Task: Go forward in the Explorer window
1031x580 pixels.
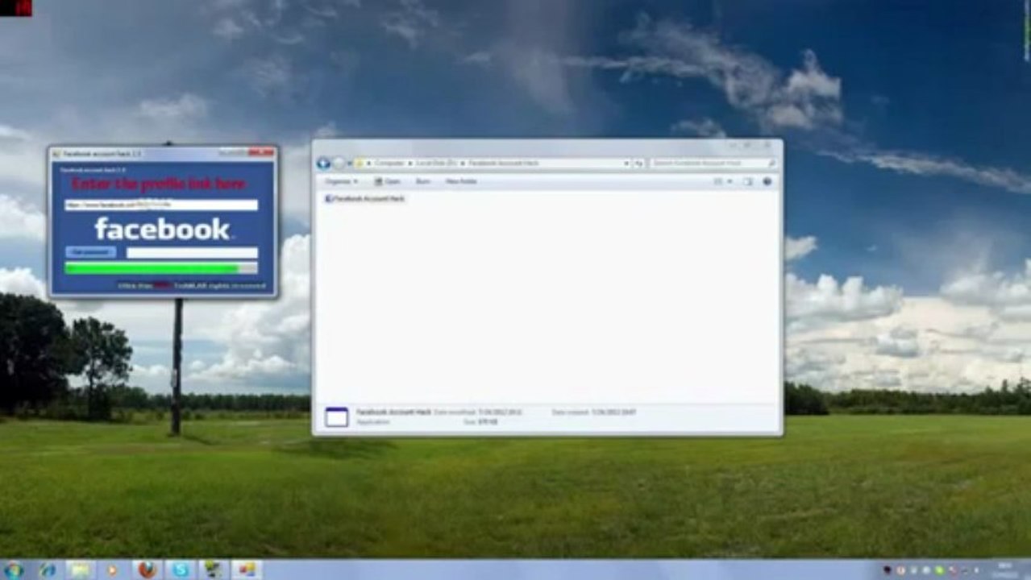Action: [x=339, y=163]
